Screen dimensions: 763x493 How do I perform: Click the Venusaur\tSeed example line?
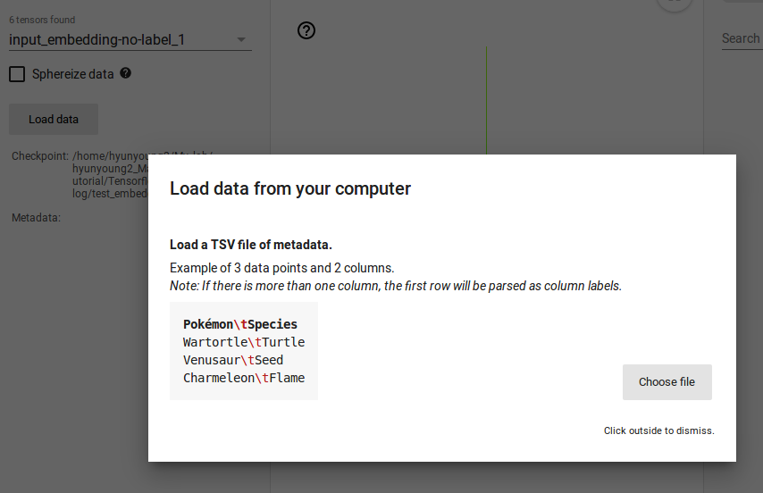(x=233, y=360)
